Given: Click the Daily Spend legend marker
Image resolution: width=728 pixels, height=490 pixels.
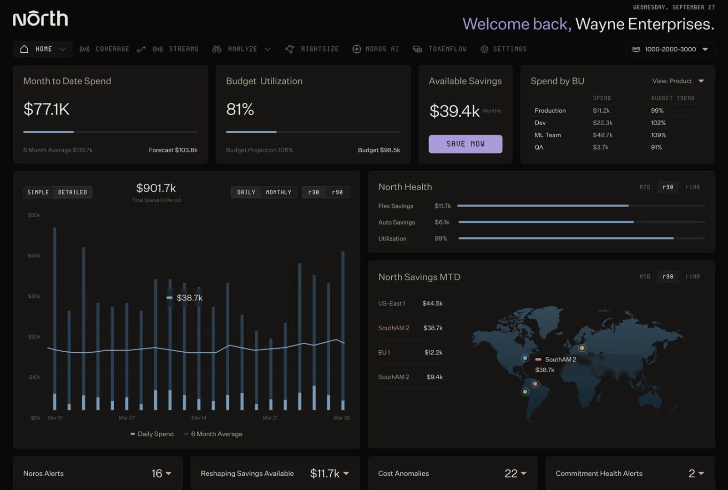Looking at the screenshot, I should click(132, 434).
